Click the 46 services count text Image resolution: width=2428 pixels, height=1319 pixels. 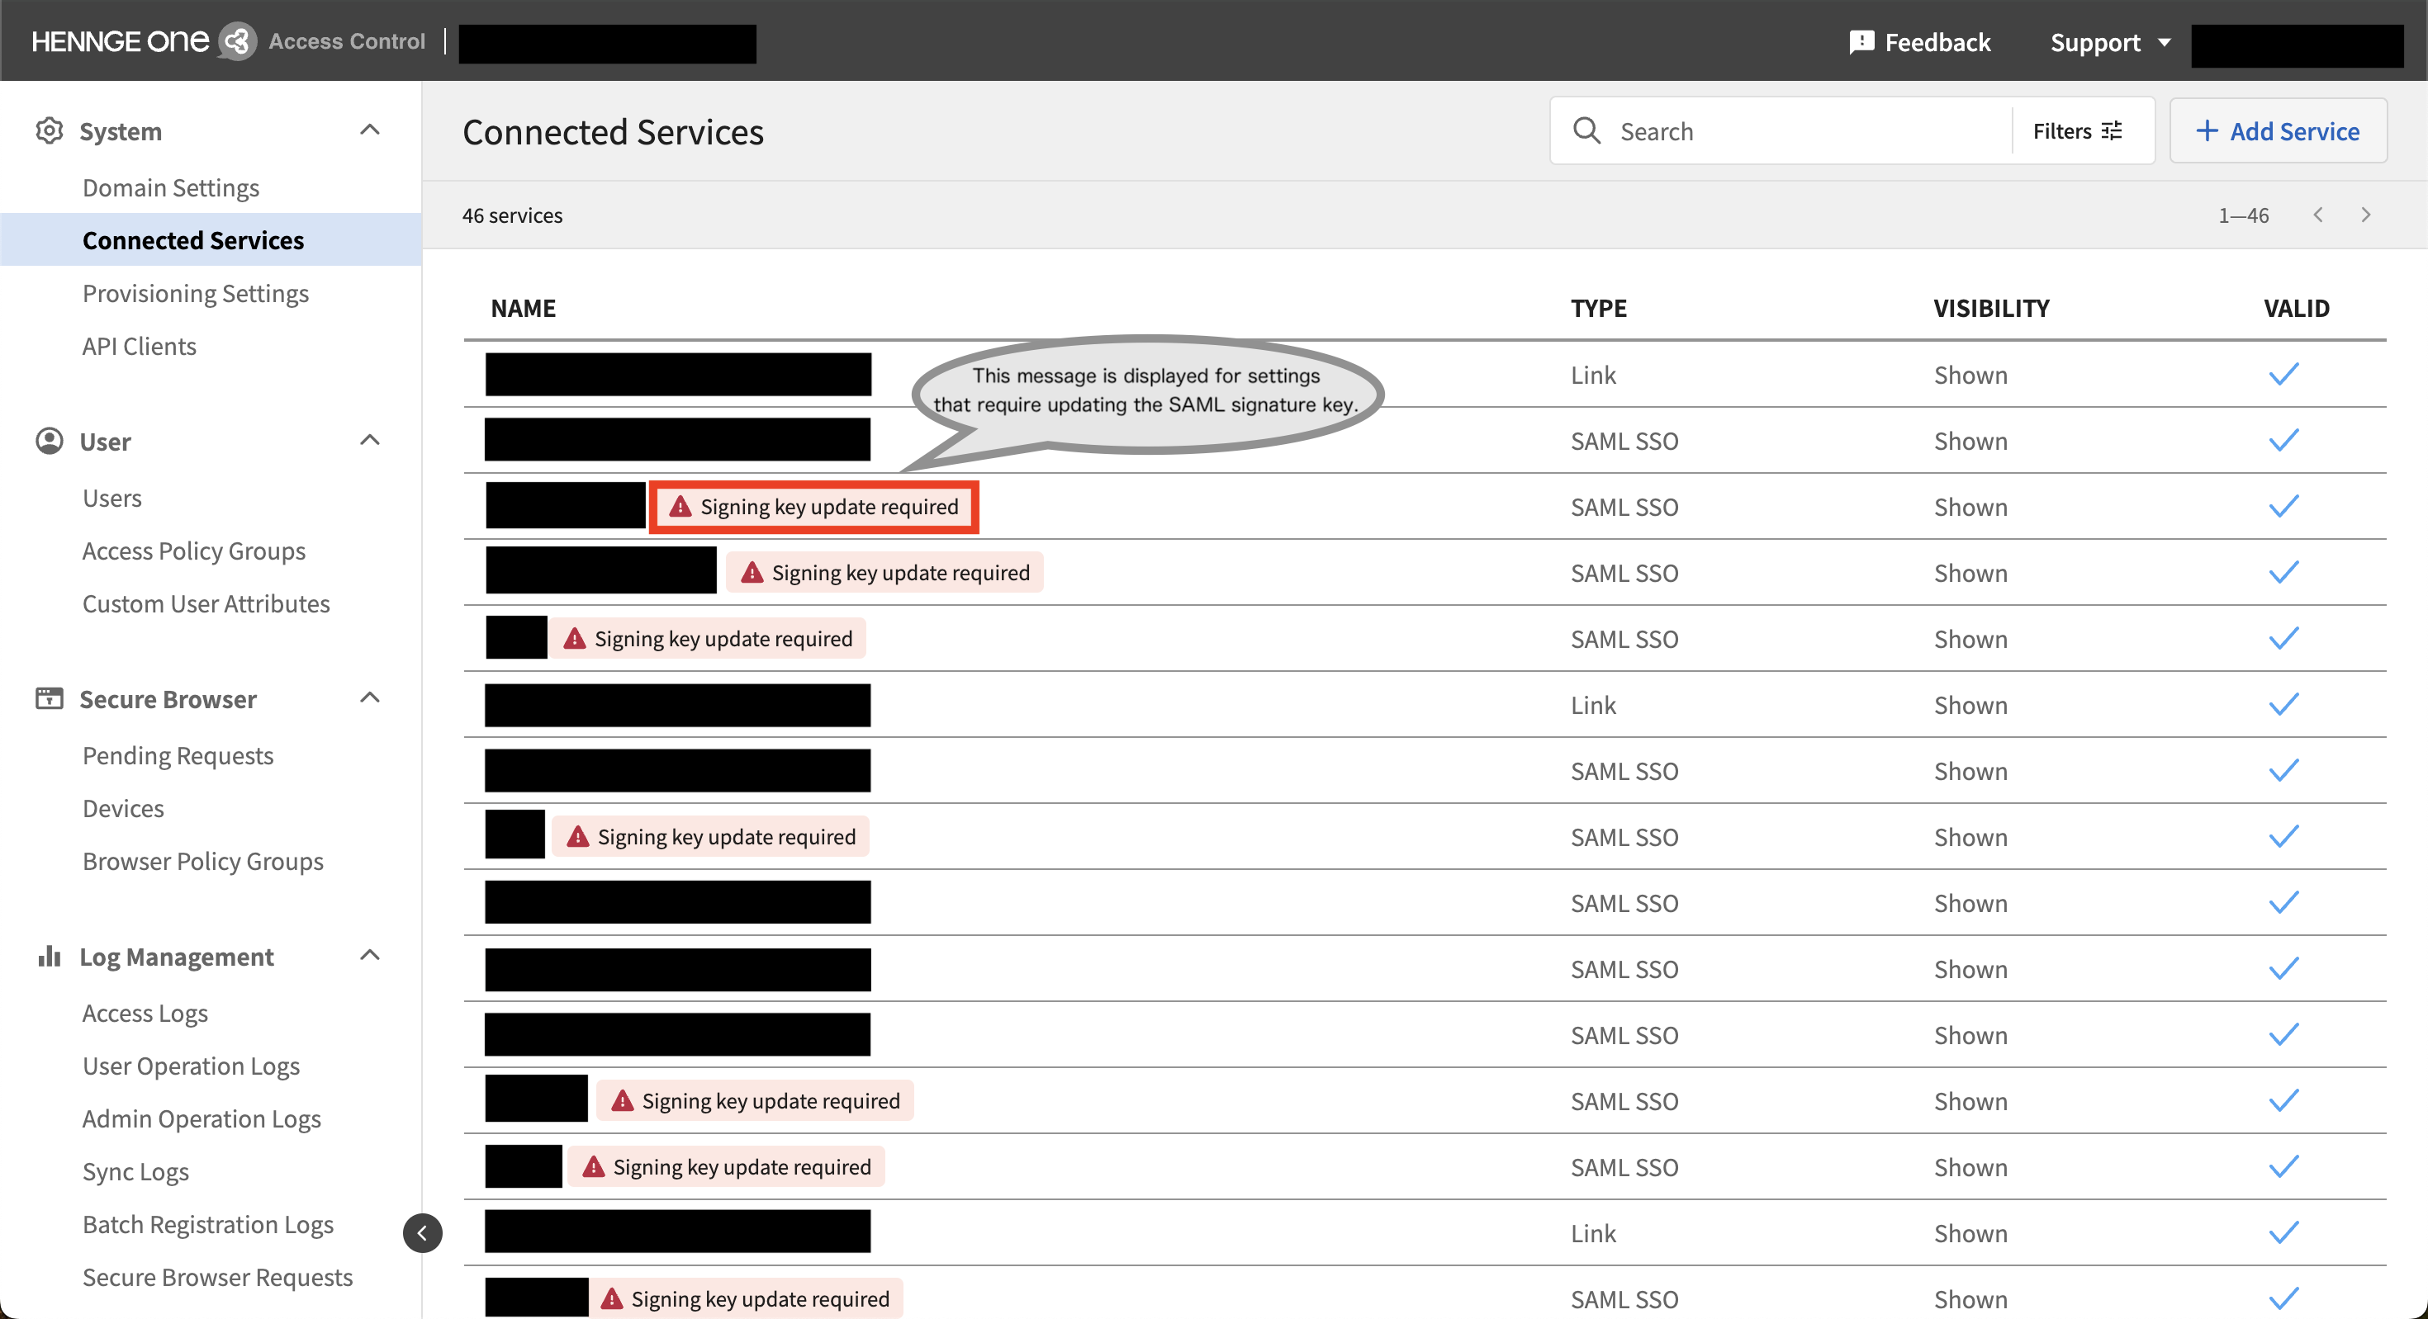click(512, 215)
